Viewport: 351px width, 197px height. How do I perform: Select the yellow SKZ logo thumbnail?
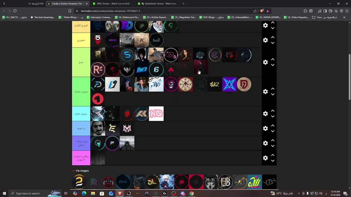(x=215, y=84)
